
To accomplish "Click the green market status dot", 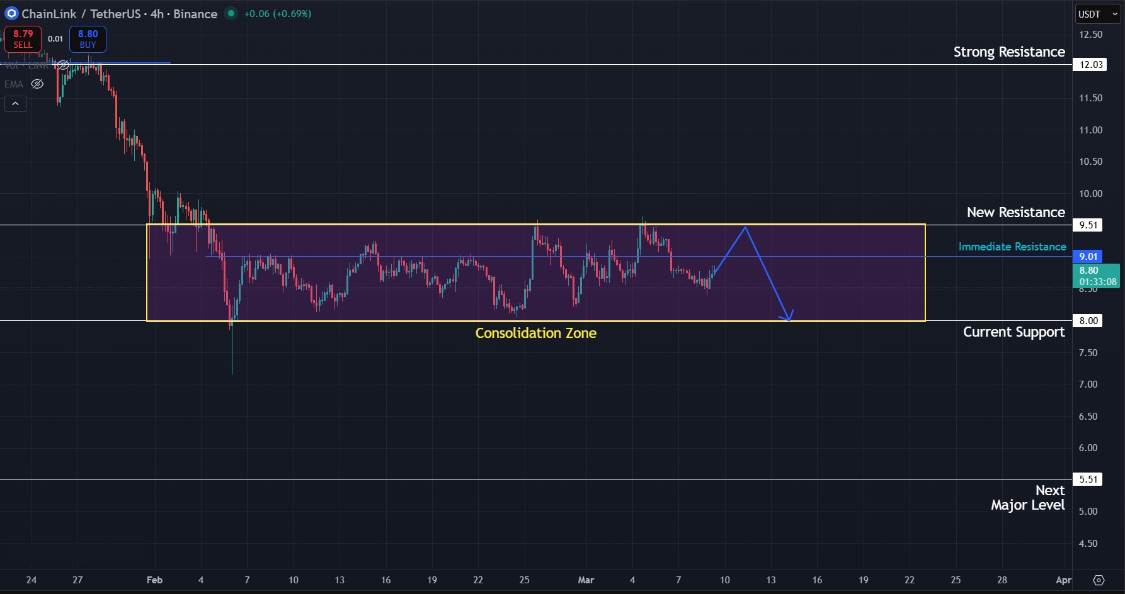I will click(x=231, y=13).
